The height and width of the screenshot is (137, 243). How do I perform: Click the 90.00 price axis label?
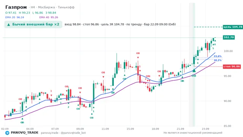coord(227,101)
